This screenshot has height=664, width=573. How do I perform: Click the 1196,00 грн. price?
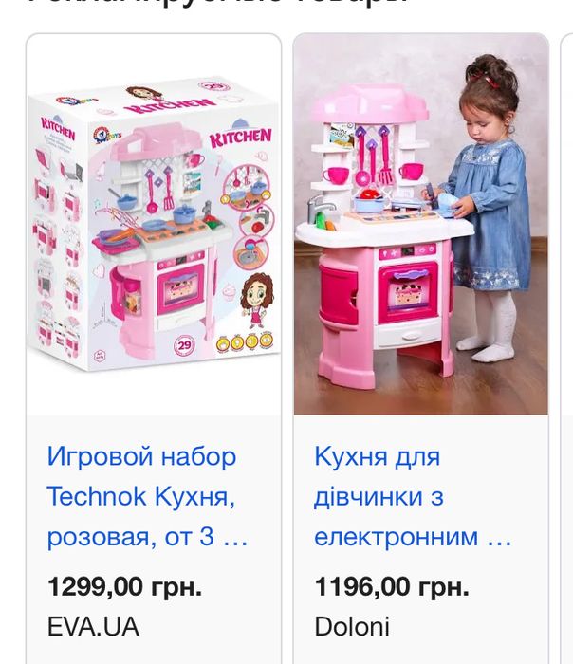tap(392, 587)
